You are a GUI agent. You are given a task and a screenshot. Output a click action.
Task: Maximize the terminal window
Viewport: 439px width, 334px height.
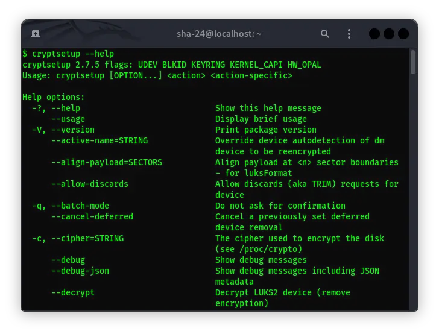[x=388, y=34]
